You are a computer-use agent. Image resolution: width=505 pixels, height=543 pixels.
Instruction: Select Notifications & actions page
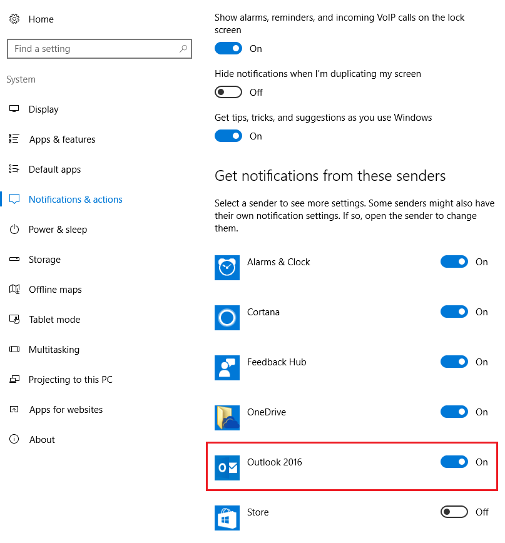[76, 200]
